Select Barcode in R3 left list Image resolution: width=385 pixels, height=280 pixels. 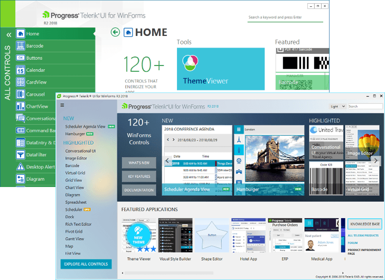72,166
